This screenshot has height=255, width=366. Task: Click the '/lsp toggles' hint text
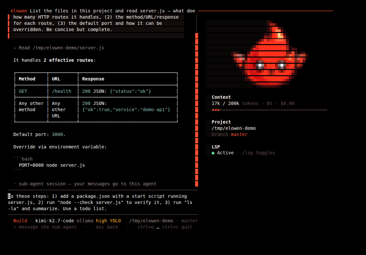pyautogui.click(x=258, y=153)
